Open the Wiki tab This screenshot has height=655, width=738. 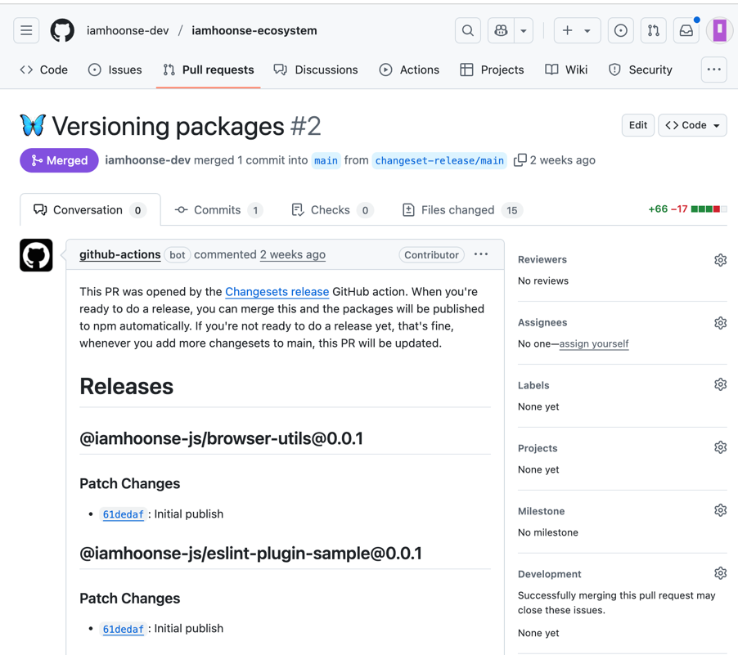pyautogui.click(x=566, y=70)
